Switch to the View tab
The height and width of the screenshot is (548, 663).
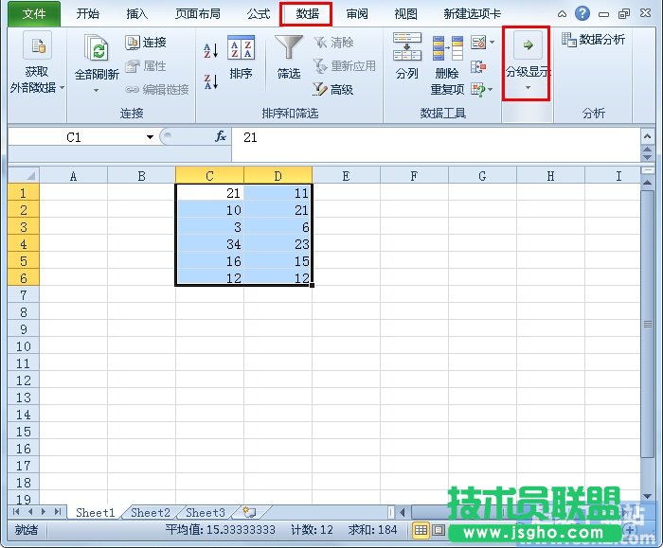pos(405,14)
